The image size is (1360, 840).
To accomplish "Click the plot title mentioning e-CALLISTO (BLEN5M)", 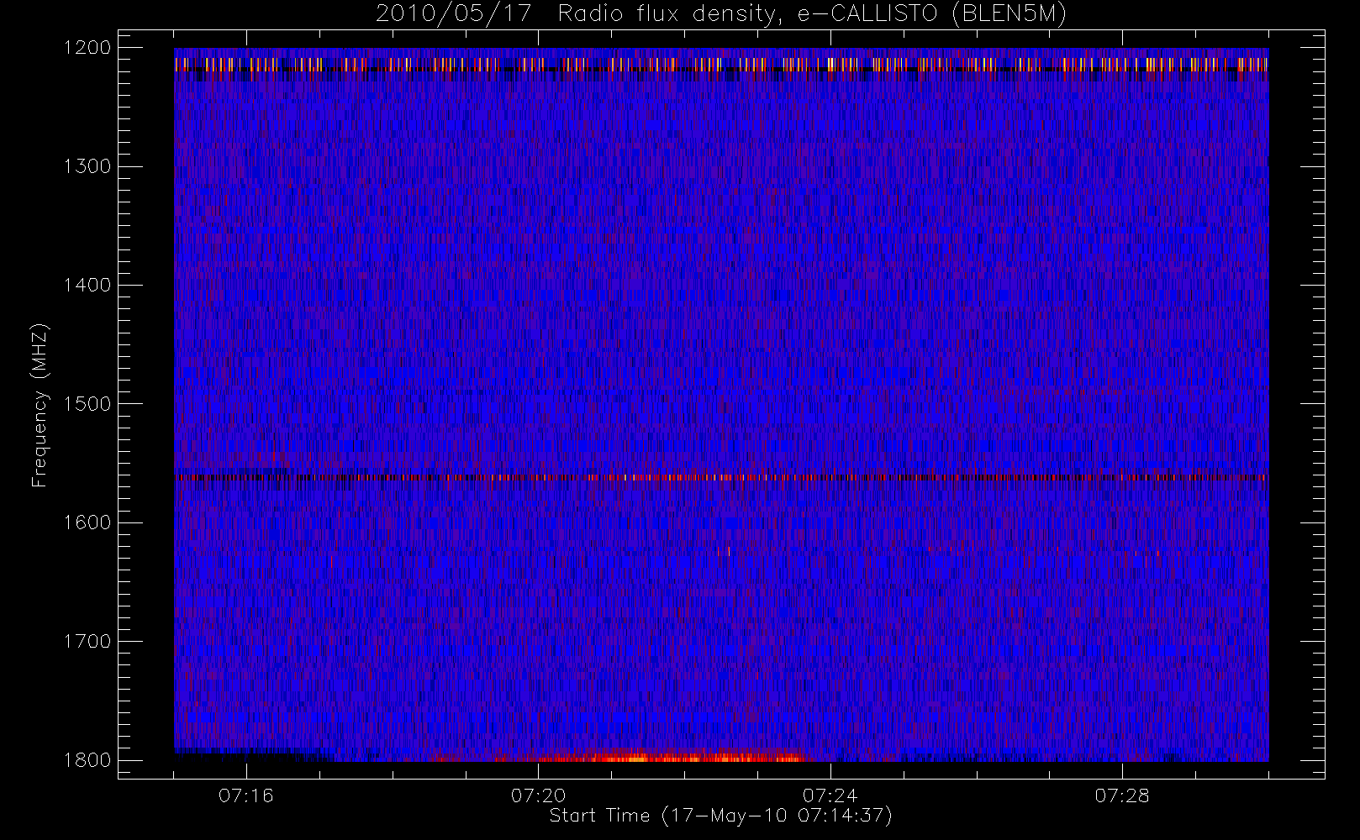I will 720,14.
